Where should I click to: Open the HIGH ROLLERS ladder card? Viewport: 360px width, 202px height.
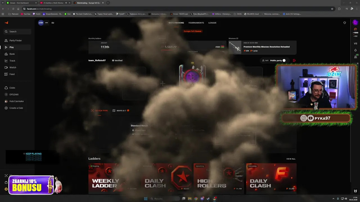coord(219,178)
